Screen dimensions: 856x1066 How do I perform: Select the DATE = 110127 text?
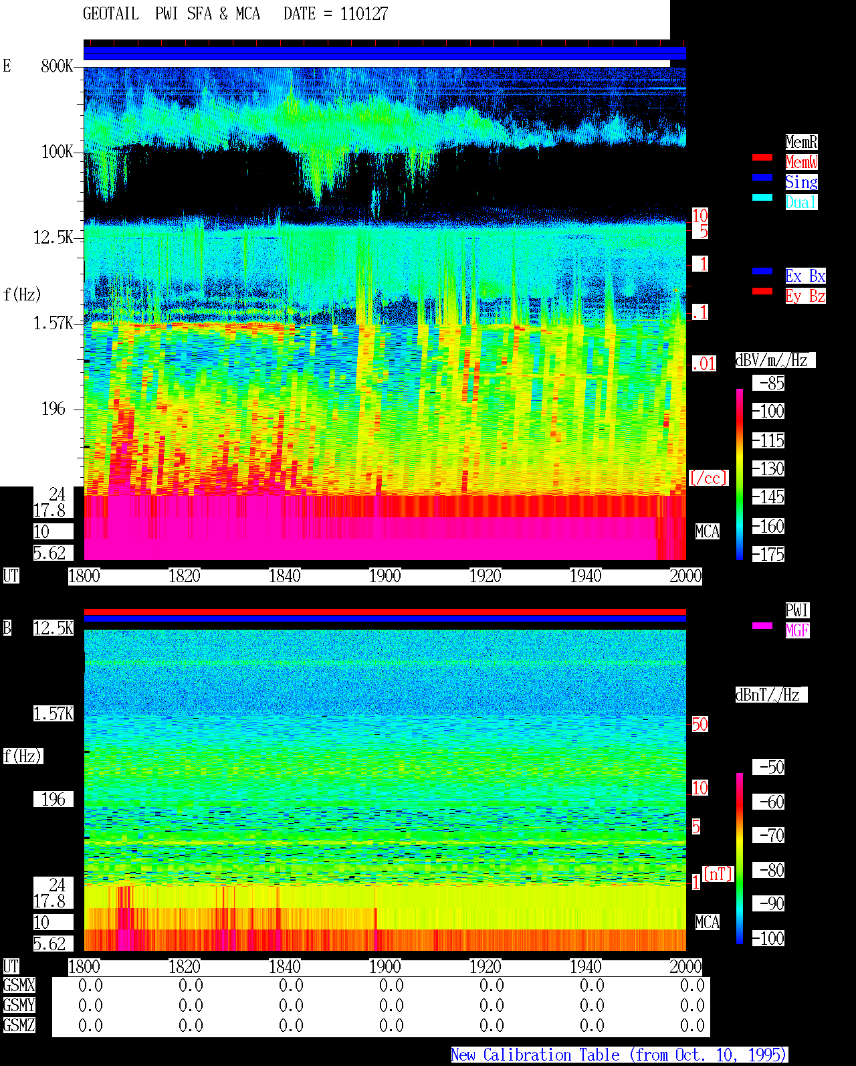336,14
